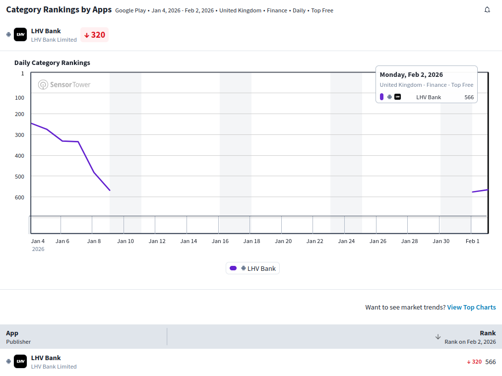
Task: Click the LHV logo inside the chart tooltip
Action: [397, 97]
